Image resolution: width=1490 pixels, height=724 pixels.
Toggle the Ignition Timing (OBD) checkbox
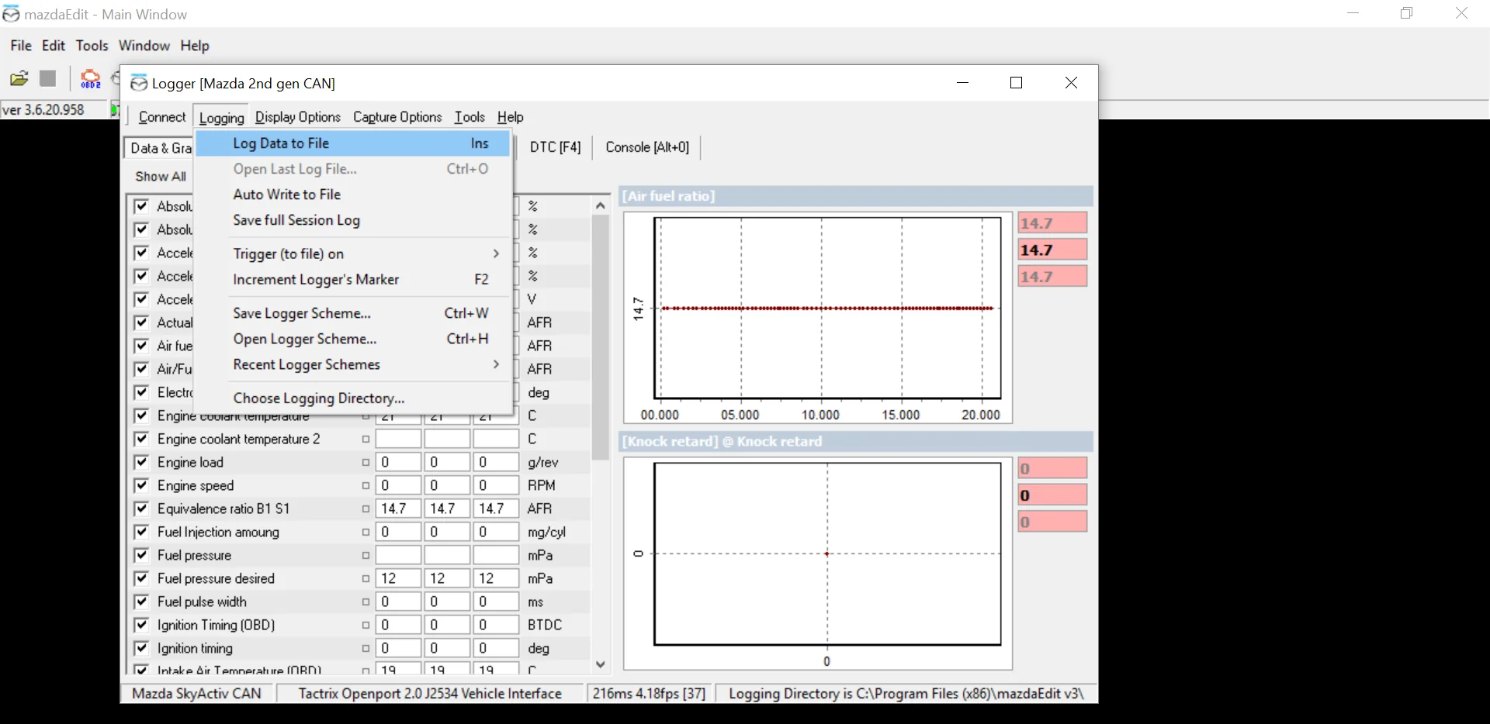point(141,625)
